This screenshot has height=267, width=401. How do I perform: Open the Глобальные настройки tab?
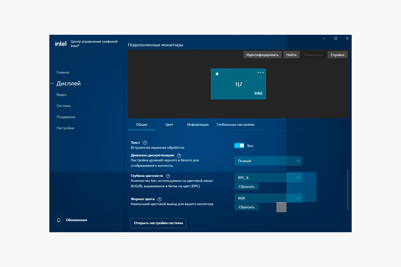coord(236,125)
